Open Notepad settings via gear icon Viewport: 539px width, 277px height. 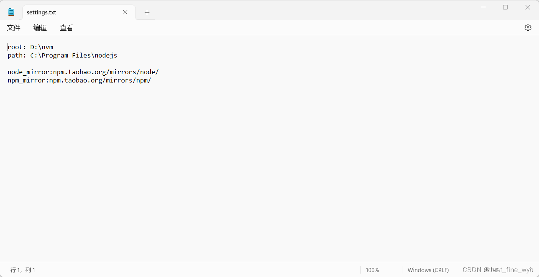[x=528, y=27]
